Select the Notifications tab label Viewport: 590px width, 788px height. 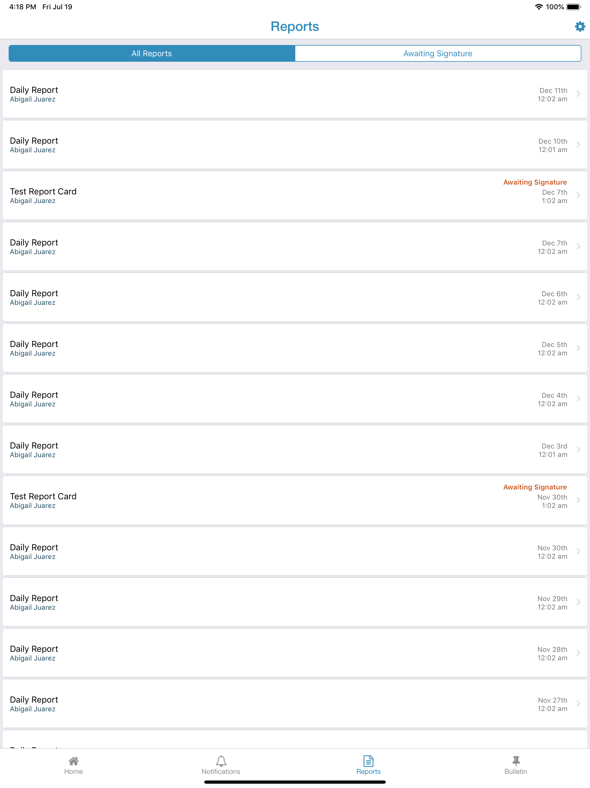coord(221,772)
